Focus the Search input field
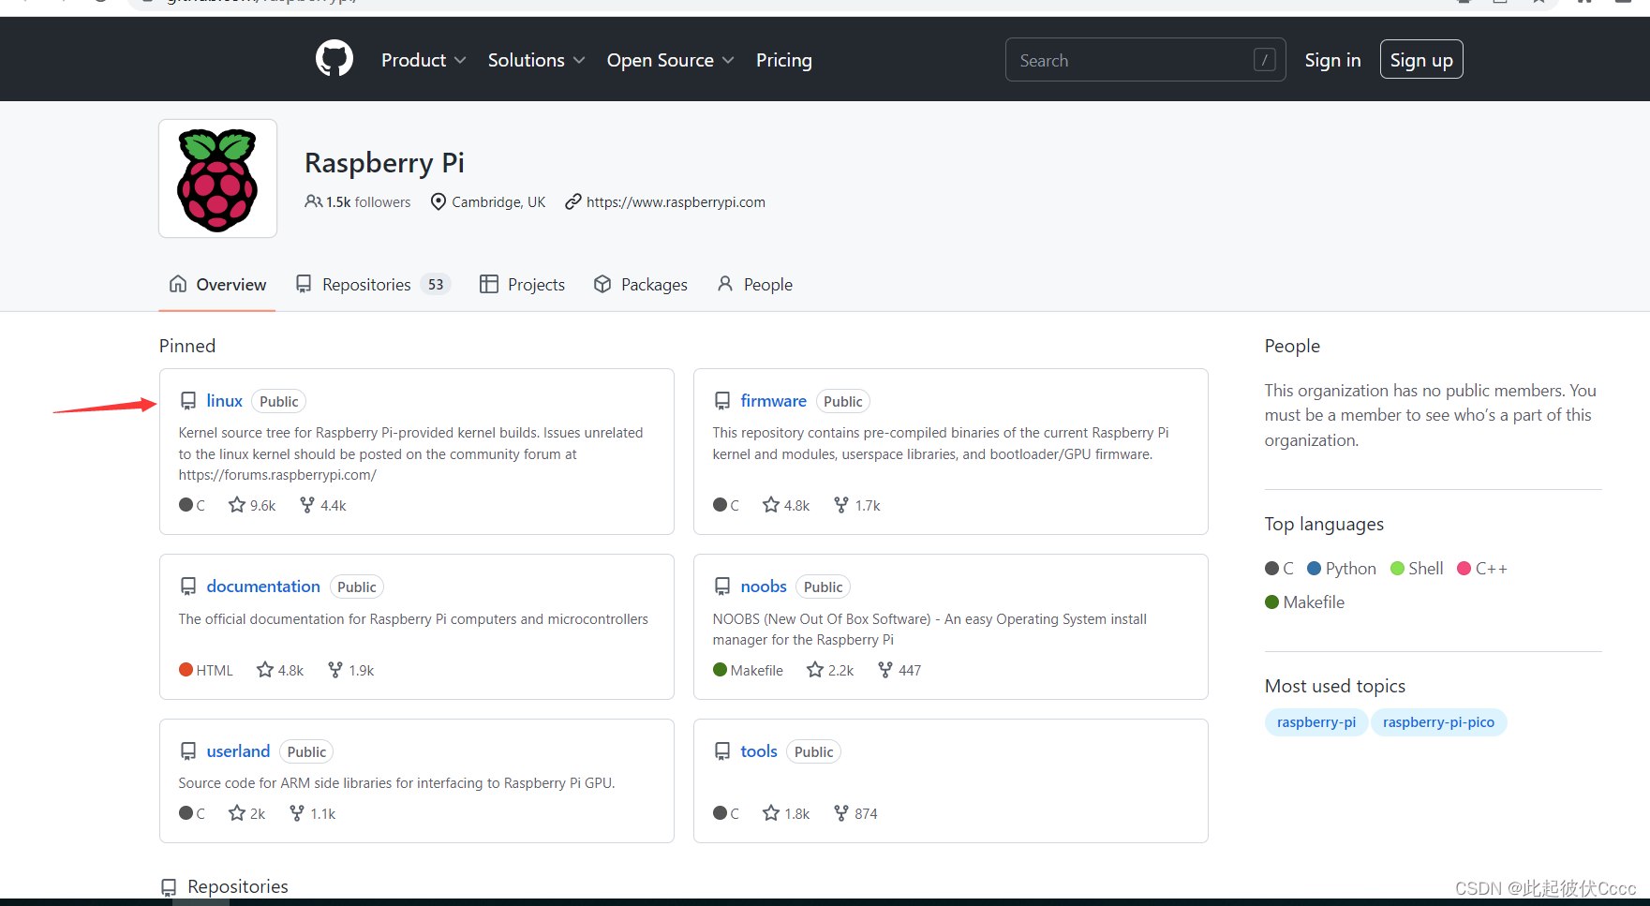This screenshot has width=1650, height=906. [x=1145, y=60]
